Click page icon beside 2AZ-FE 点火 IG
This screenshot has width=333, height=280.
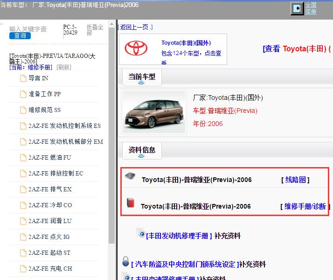click(x=23, y=237)
